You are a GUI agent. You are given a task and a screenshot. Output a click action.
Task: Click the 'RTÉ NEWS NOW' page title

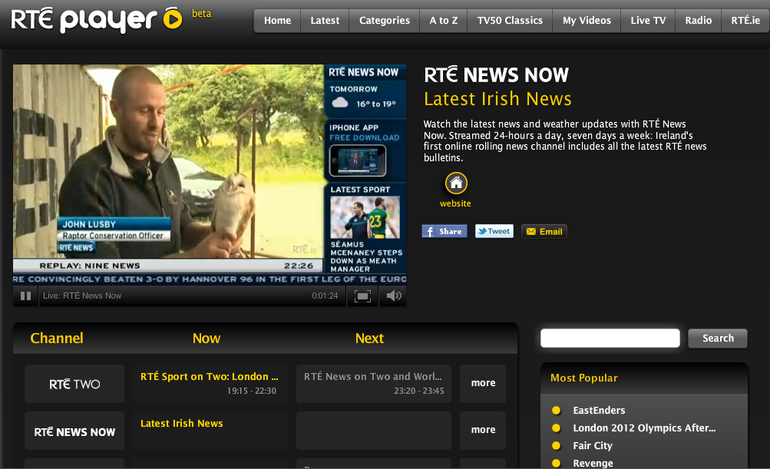(496, 75)
